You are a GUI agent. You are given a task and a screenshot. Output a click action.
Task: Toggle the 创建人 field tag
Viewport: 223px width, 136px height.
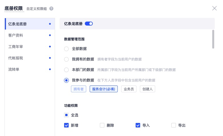tap(148, 89)
